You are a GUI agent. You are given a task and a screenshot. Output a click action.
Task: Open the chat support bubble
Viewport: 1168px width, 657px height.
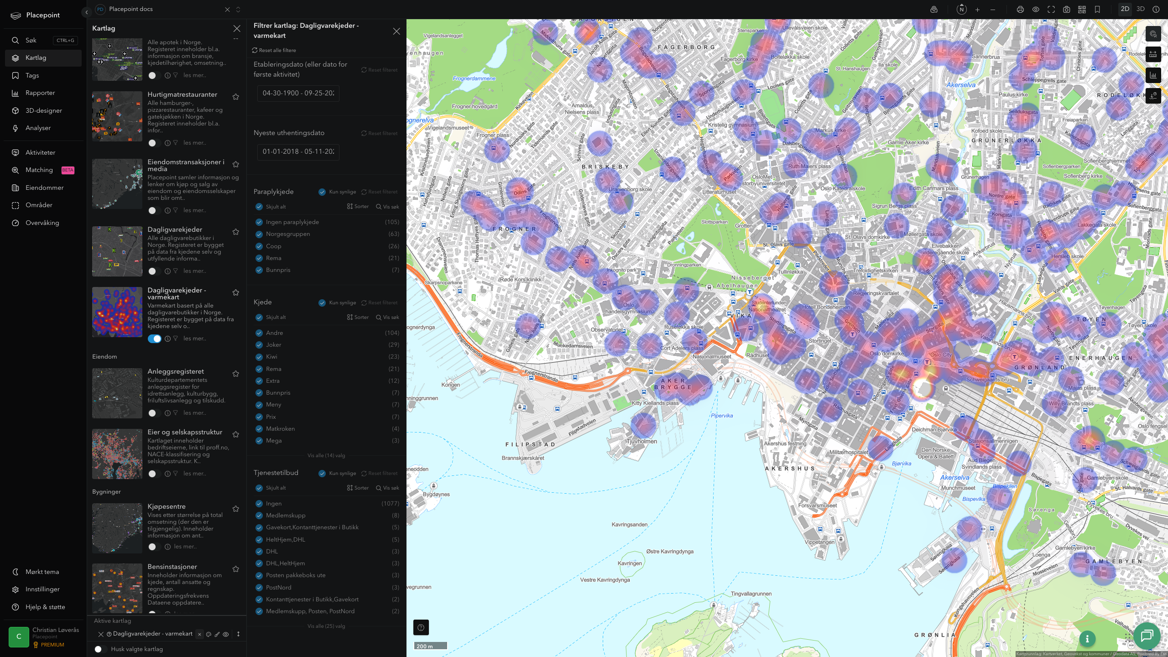[x=1147, y=636]
